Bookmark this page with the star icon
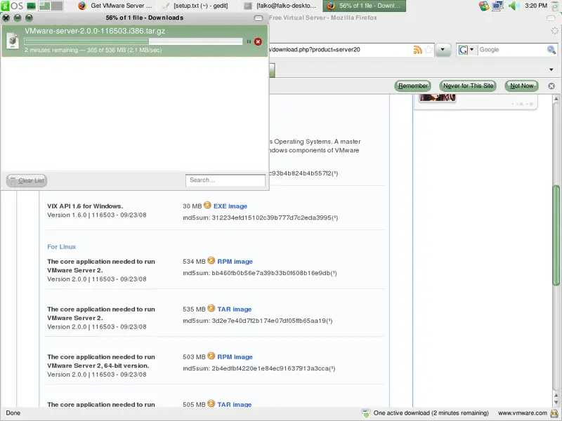 [x=429, y=50]
